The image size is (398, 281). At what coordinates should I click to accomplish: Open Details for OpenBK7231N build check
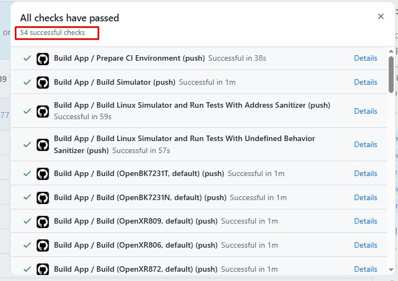click(x=366, y=198)
